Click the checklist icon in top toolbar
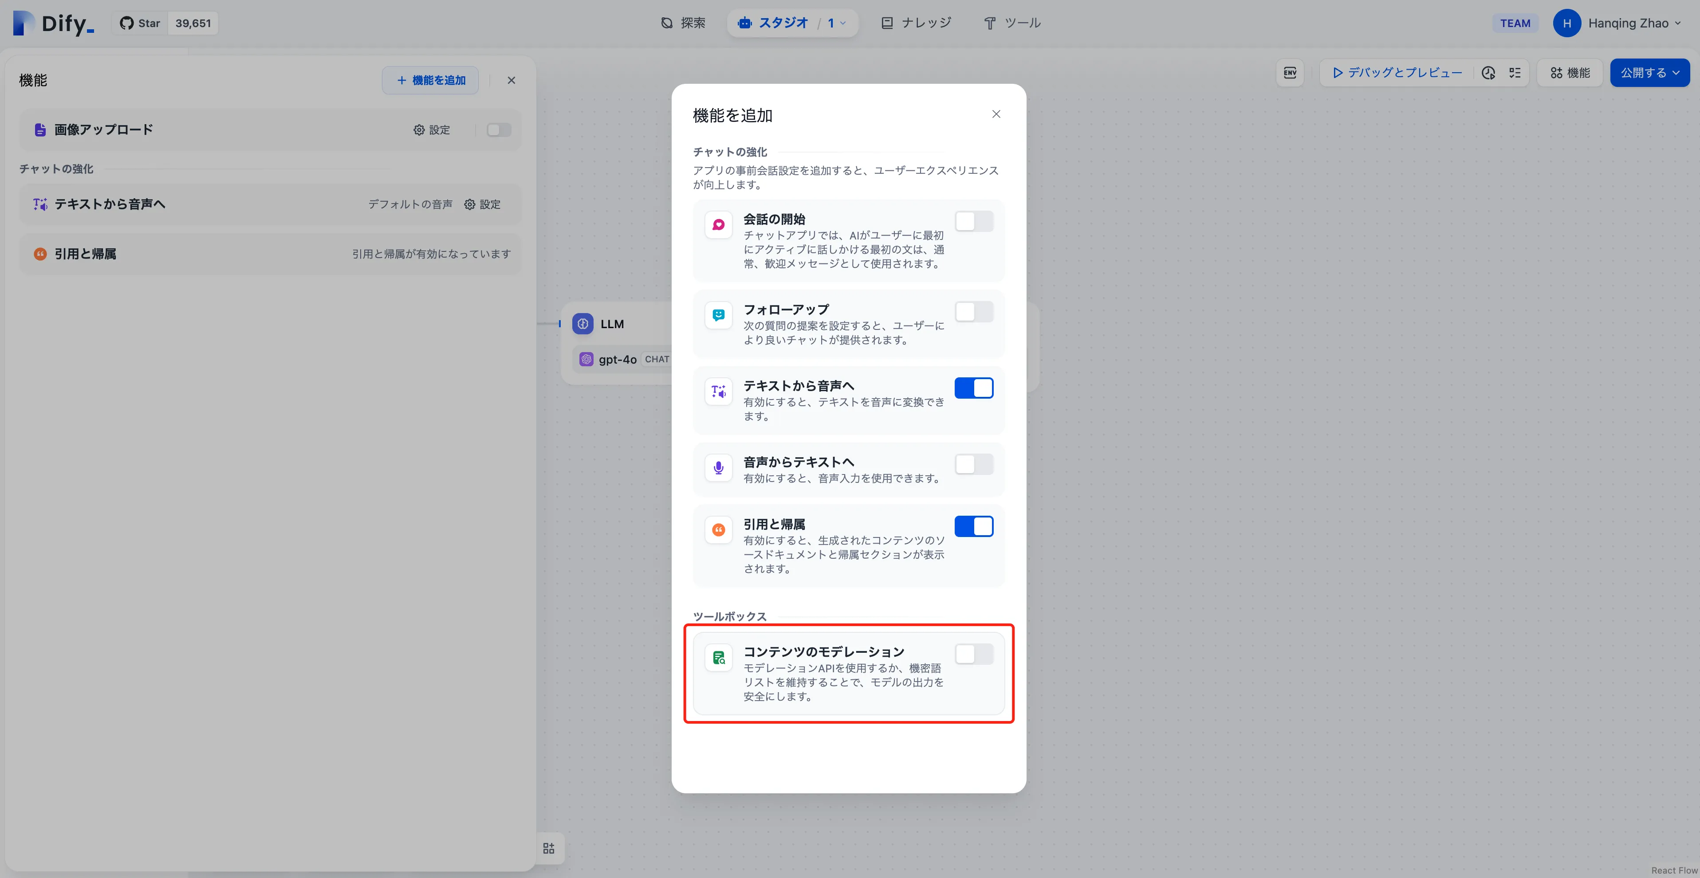Screen dimensions: 1700x878 click(1515, 73)
